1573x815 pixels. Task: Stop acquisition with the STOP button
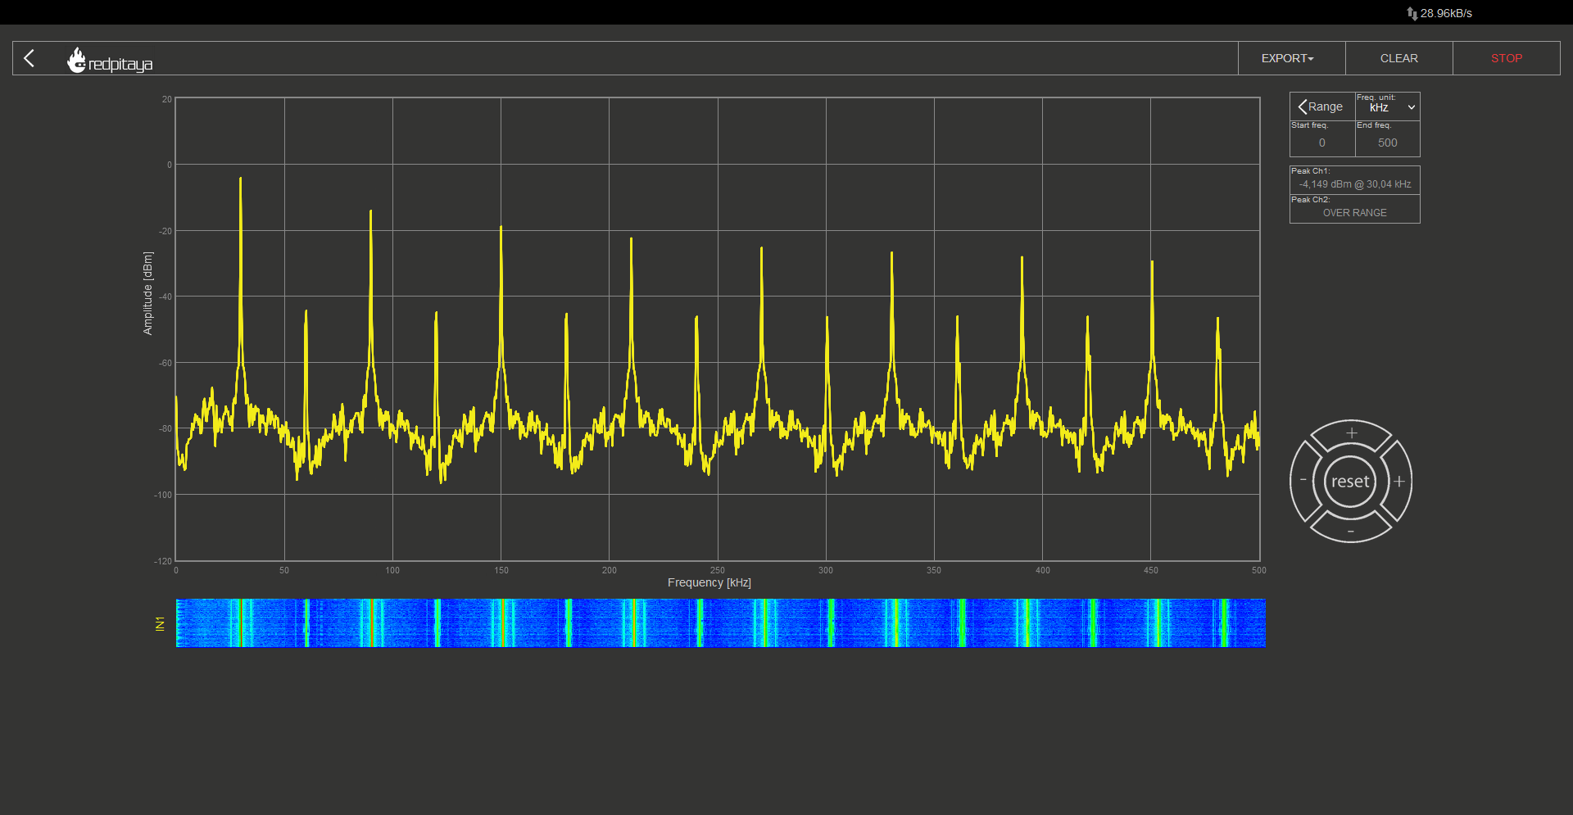(1506, 58)
